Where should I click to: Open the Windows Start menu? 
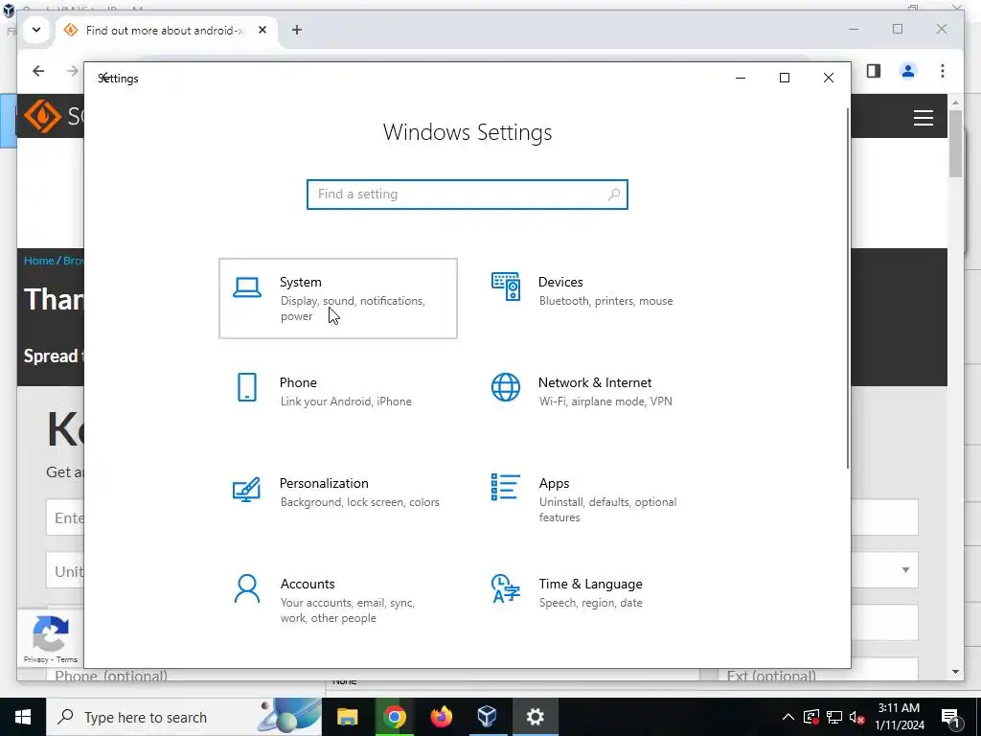[x=23, y=717]
